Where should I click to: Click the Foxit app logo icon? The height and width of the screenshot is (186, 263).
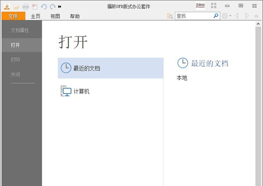(x=7, y=7)
